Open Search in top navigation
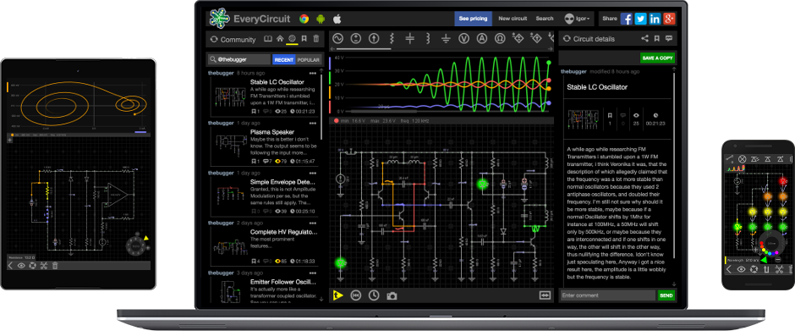The width and height of the screenshot is (795, 331). pos(545,19)
